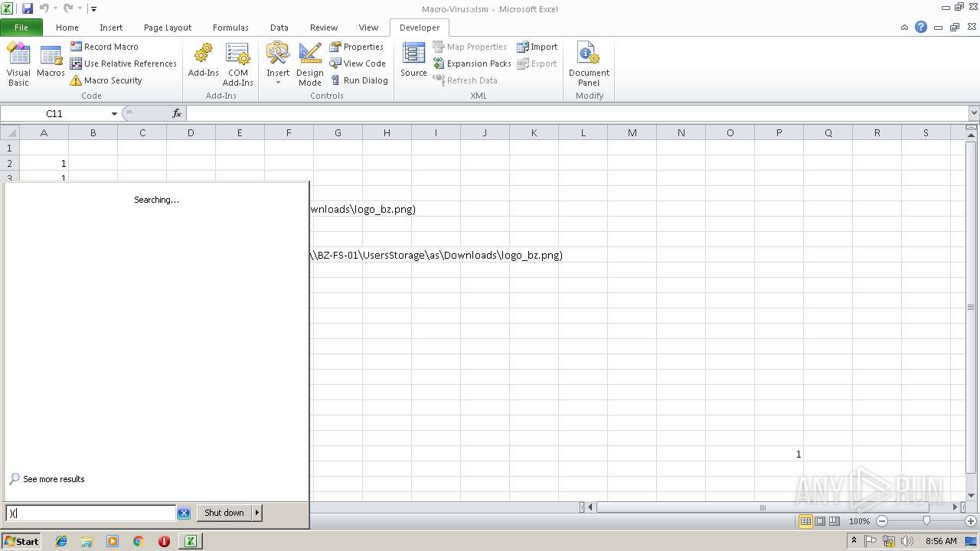Switch to the View tab
This screenshot has height=551, width=980.
pyautogui.click(x=368, y=28)
